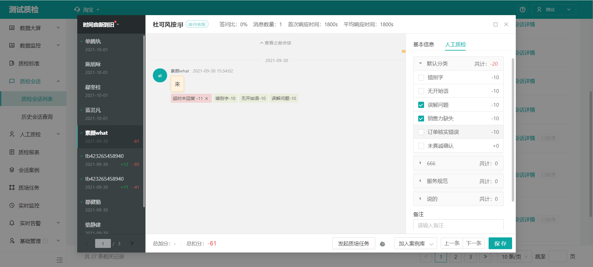Collapse the sidebar with bottom menu icon
The width and height of the screenshot is (593, 267).
(60, 260)
